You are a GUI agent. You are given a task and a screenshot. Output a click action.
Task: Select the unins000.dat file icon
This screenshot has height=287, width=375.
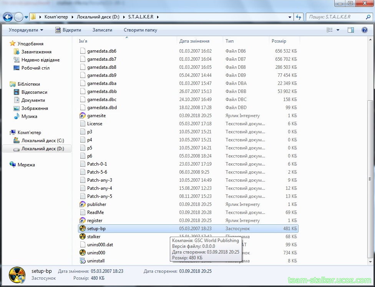point(83,245)
